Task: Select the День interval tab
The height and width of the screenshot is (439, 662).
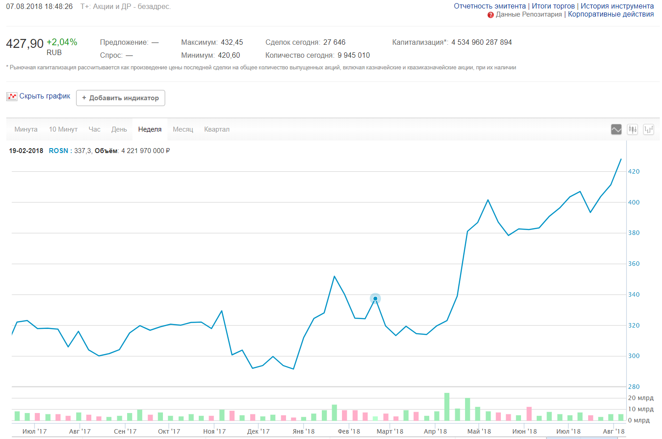Action: (x=119, y=129)
